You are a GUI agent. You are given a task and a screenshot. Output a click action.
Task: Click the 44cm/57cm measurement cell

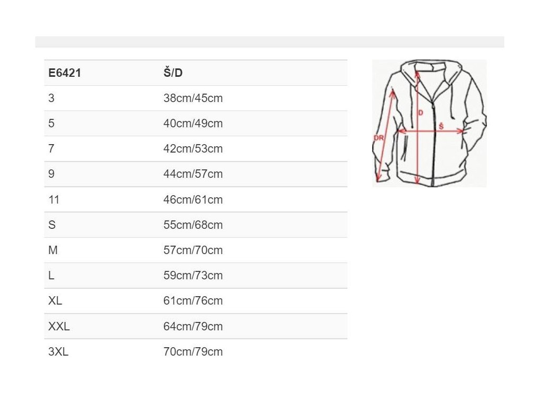coord(193,174)
